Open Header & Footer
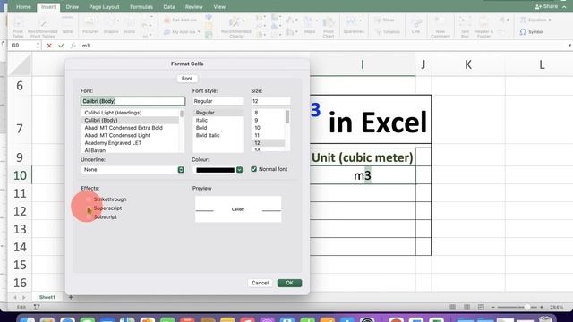 tap(483, 27)
